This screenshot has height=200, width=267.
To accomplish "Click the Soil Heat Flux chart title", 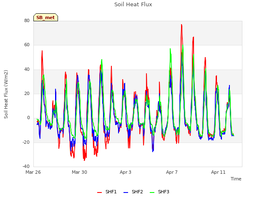I will [133, 5].
